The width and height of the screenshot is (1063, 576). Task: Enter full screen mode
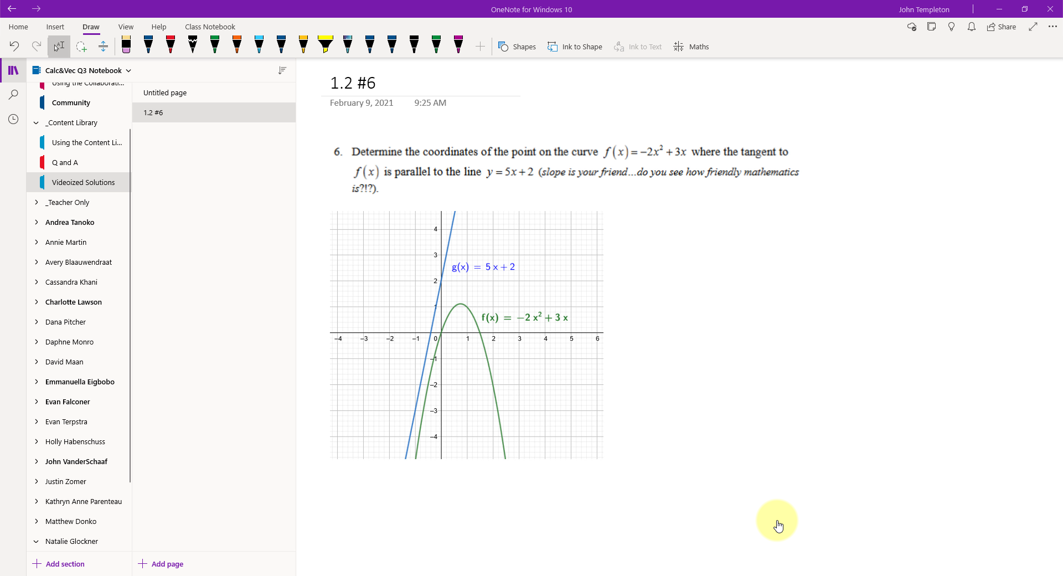pos(1033,27)
